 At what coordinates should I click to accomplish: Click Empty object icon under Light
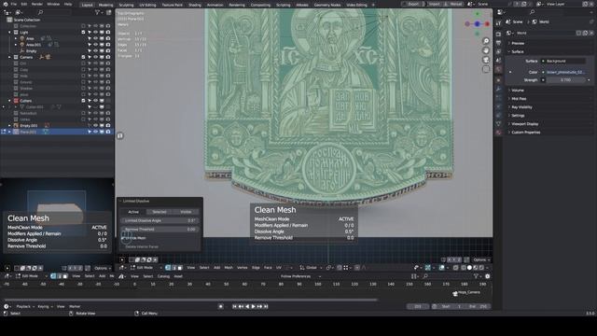click(22, 51)
